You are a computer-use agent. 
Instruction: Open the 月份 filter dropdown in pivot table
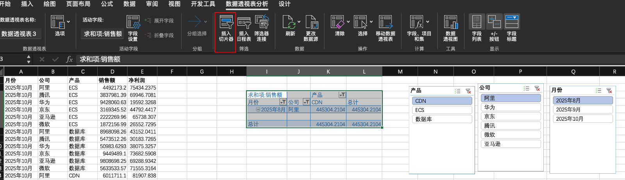(283, 102)
